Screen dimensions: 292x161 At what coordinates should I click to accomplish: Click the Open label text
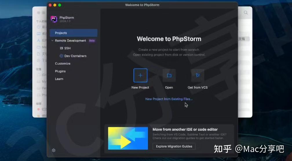pos(169,87)
